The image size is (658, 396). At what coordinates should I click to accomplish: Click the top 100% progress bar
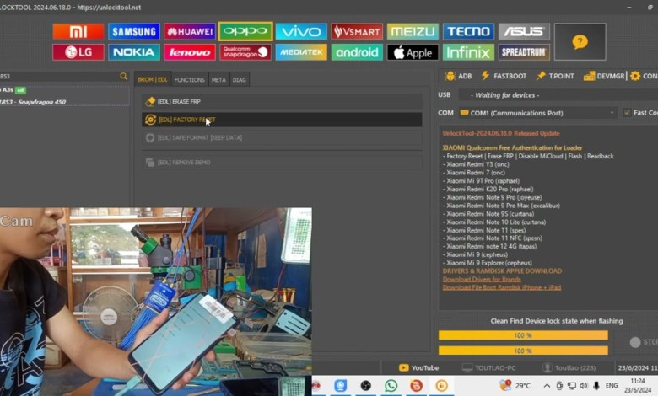(523, 335)
